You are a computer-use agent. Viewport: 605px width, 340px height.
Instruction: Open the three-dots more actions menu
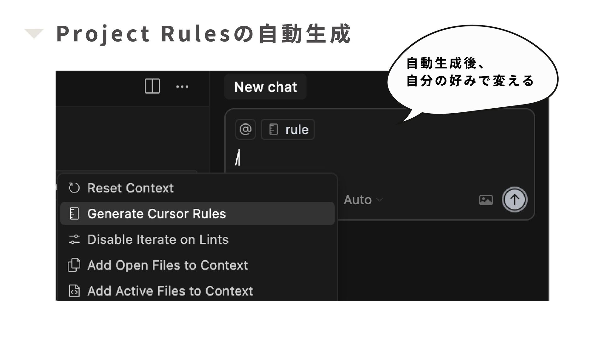pyautogui.click(x=182, y=87)
